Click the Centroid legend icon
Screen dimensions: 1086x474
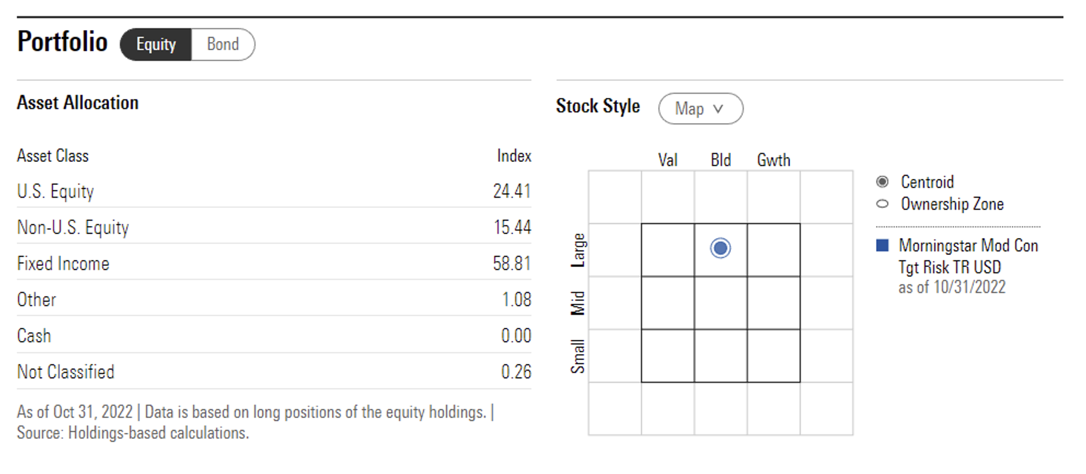882,182
